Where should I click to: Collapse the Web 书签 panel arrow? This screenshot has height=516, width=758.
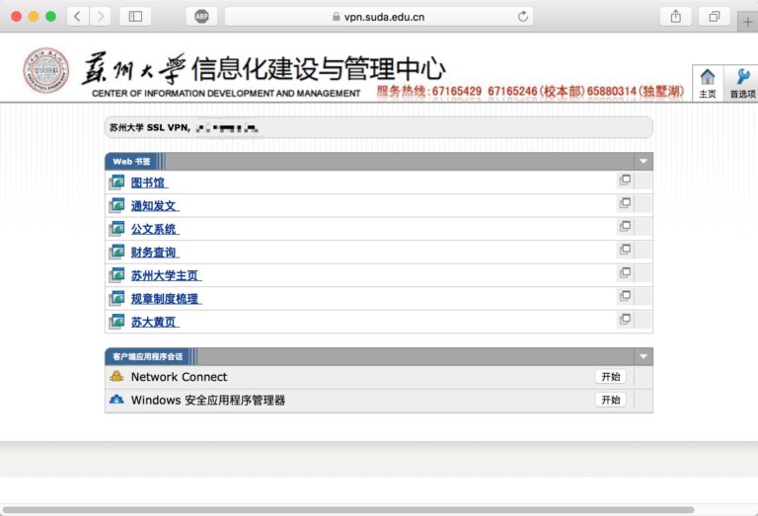click(x=644, y=162)
